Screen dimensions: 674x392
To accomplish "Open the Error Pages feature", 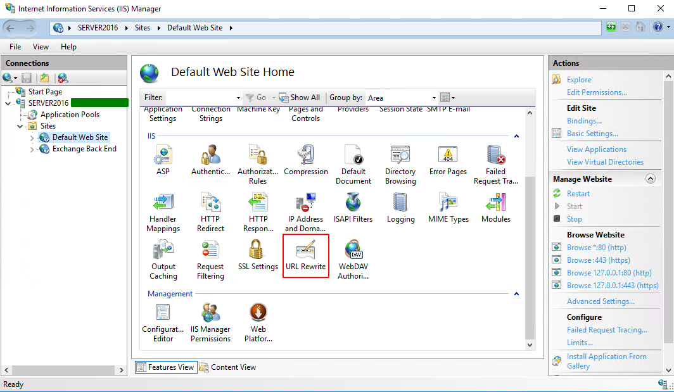I will point(448,160).
